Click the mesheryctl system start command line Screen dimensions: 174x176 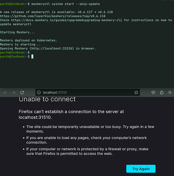click(x=65, y=4)
